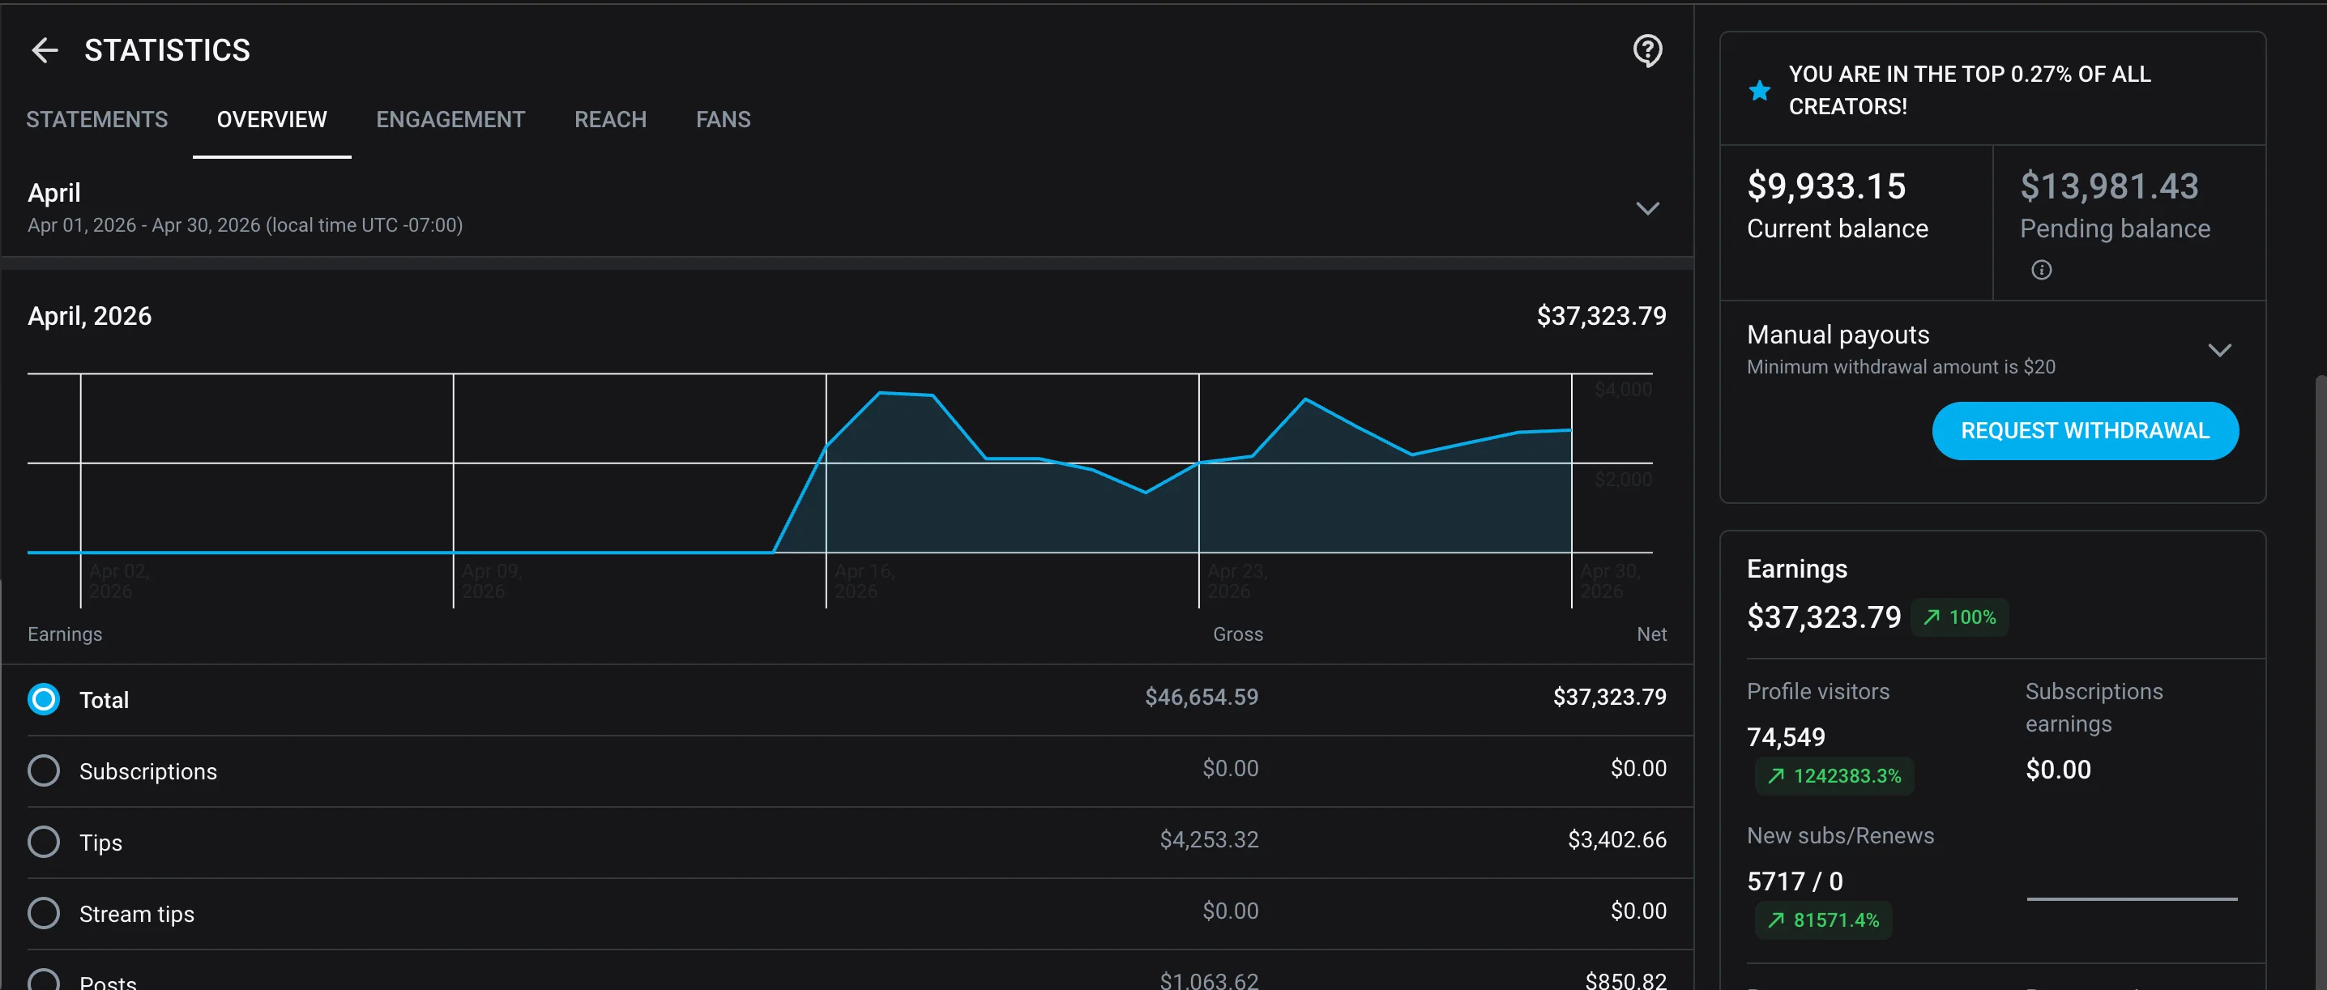Screen dimensions: 2327x990
Task: Click Tips gross amount $4,253.32
Action: point(1209,839)
